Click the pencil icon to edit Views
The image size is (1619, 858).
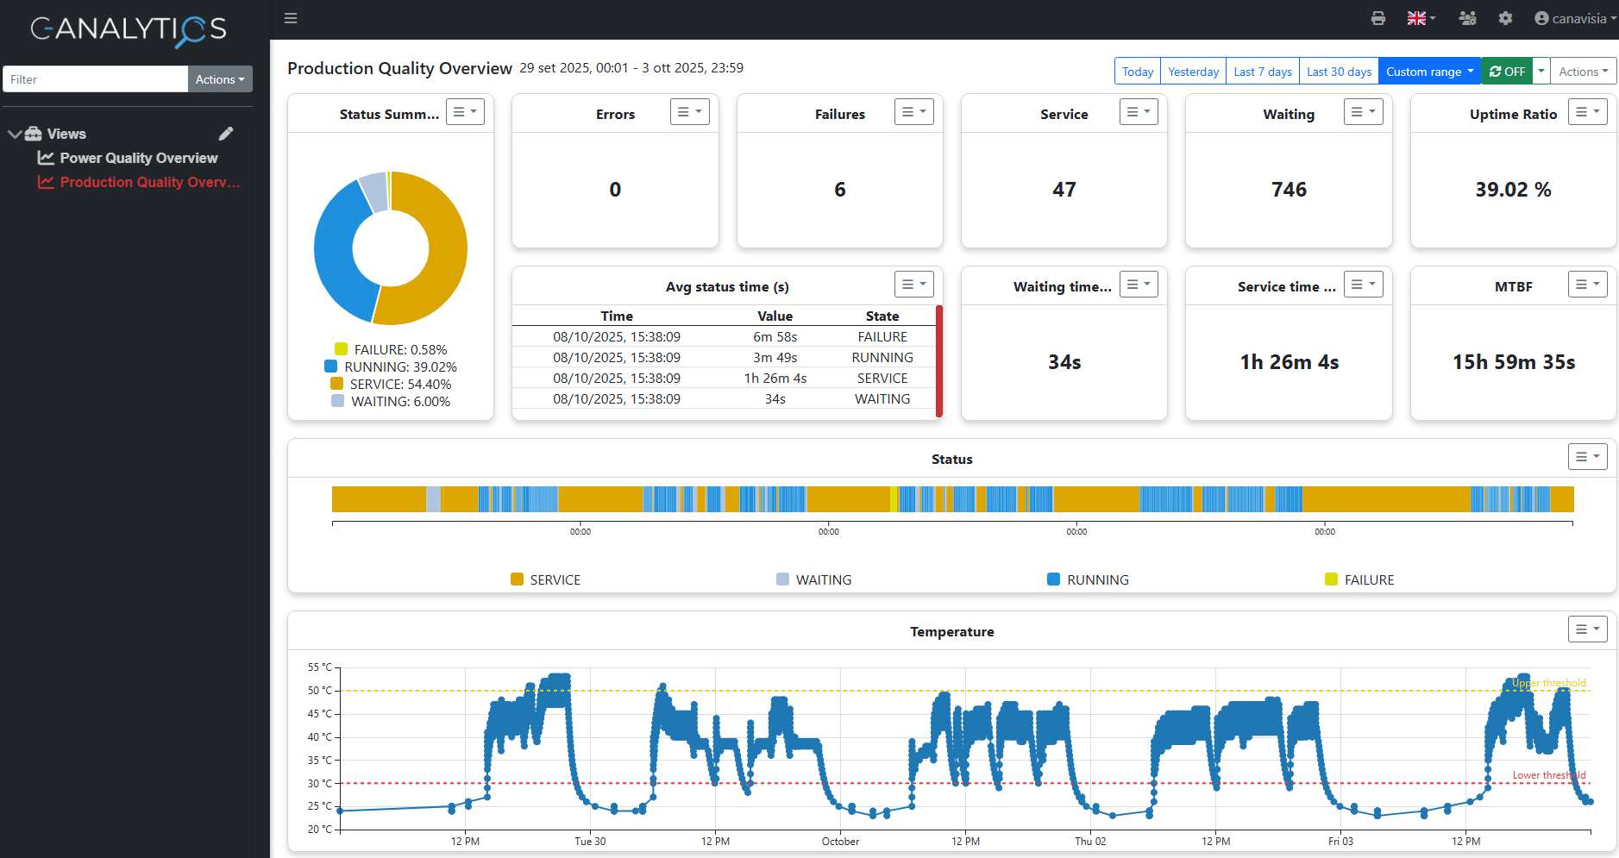point(226,133)
